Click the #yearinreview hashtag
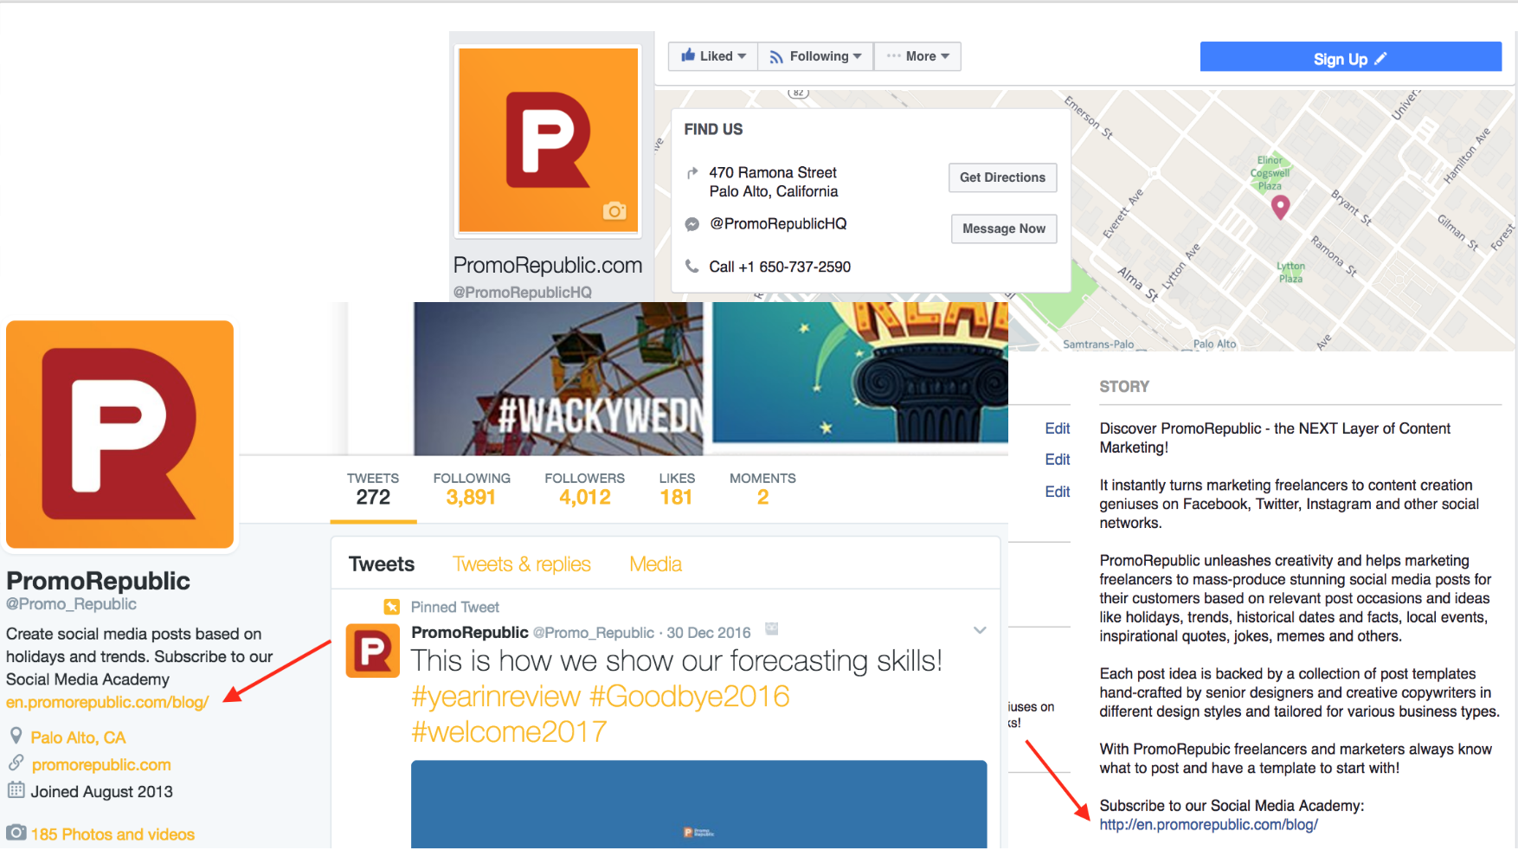The image size is (1518, 850). pyautogui.click(x=496, y=696)
